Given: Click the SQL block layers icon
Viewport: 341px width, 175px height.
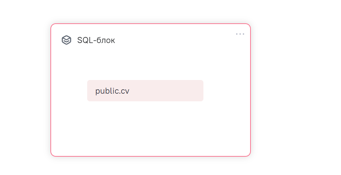Looking at the screenshot, I should coord(66,40).
